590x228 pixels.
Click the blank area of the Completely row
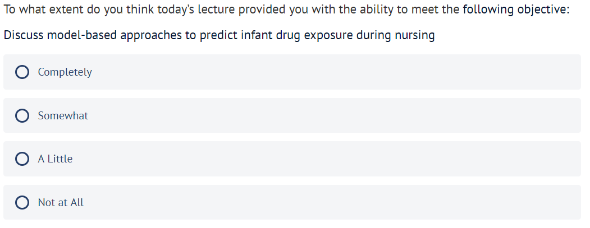(337, 72)
